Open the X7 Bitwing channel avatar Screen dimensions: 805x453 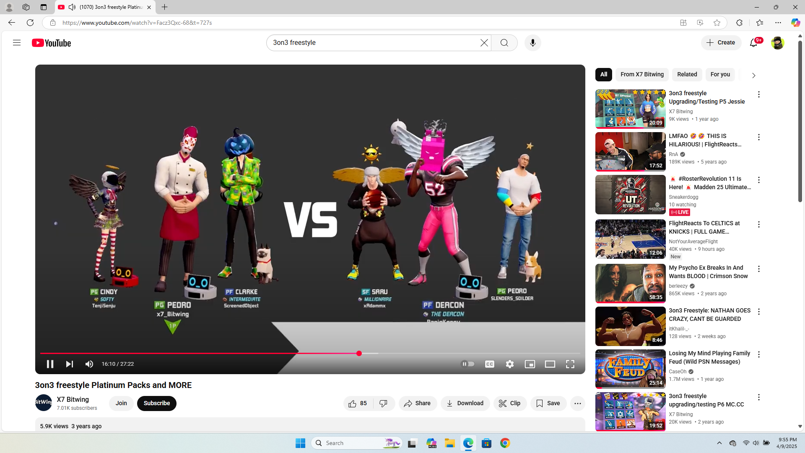(x=44, y=403)
